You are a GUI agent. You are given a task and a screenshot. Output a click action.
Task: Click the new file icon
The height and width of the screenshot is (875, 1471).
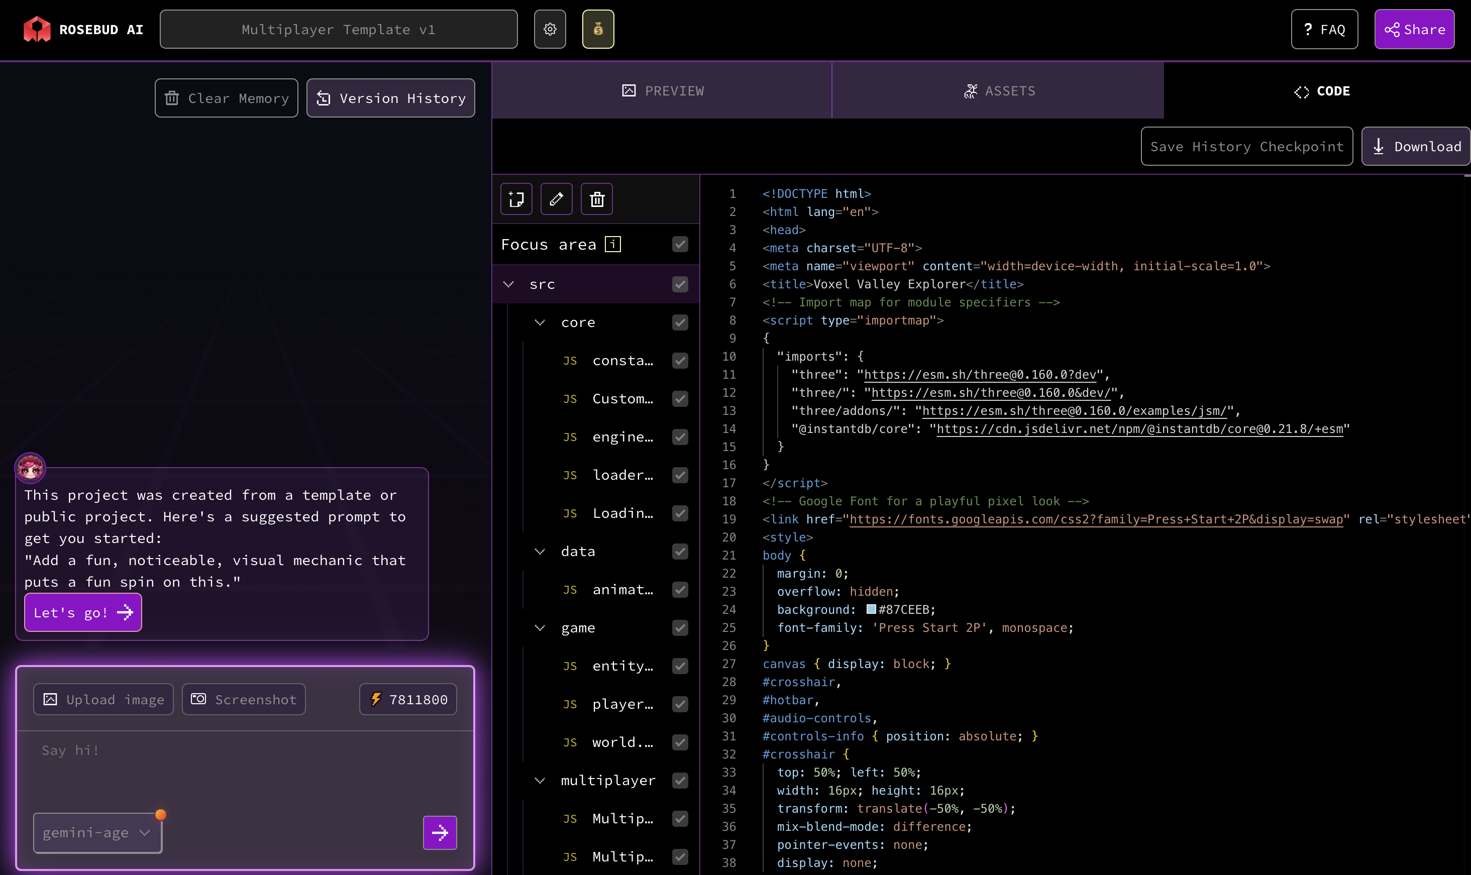pyautogui.click(x=516, y=199)
